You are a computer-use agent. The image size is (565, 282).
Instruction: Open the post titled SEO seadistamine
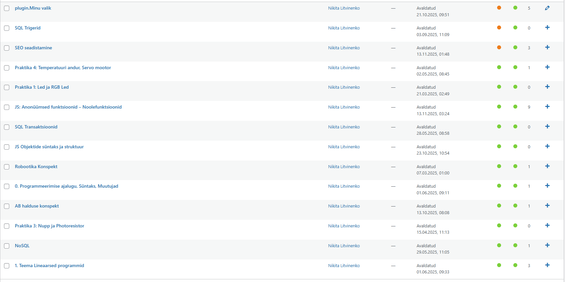(x=33, y=48)
